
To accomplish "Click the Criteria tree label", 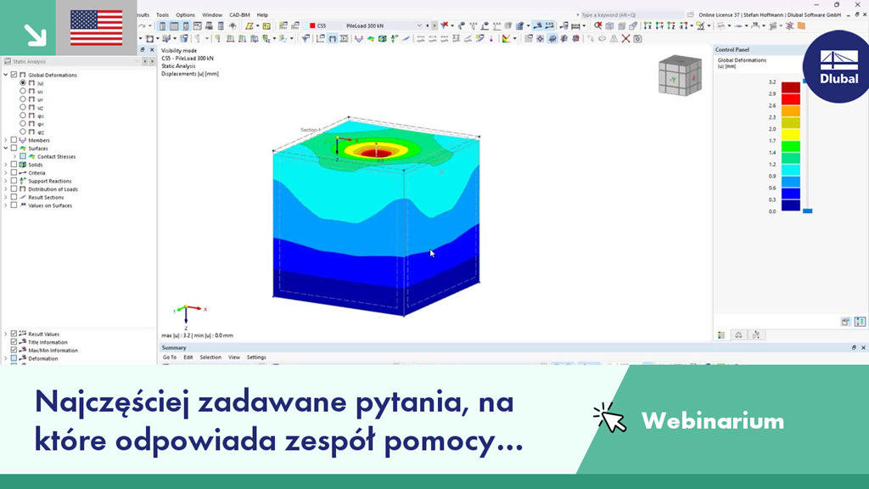I will click(x=37, y=172).
